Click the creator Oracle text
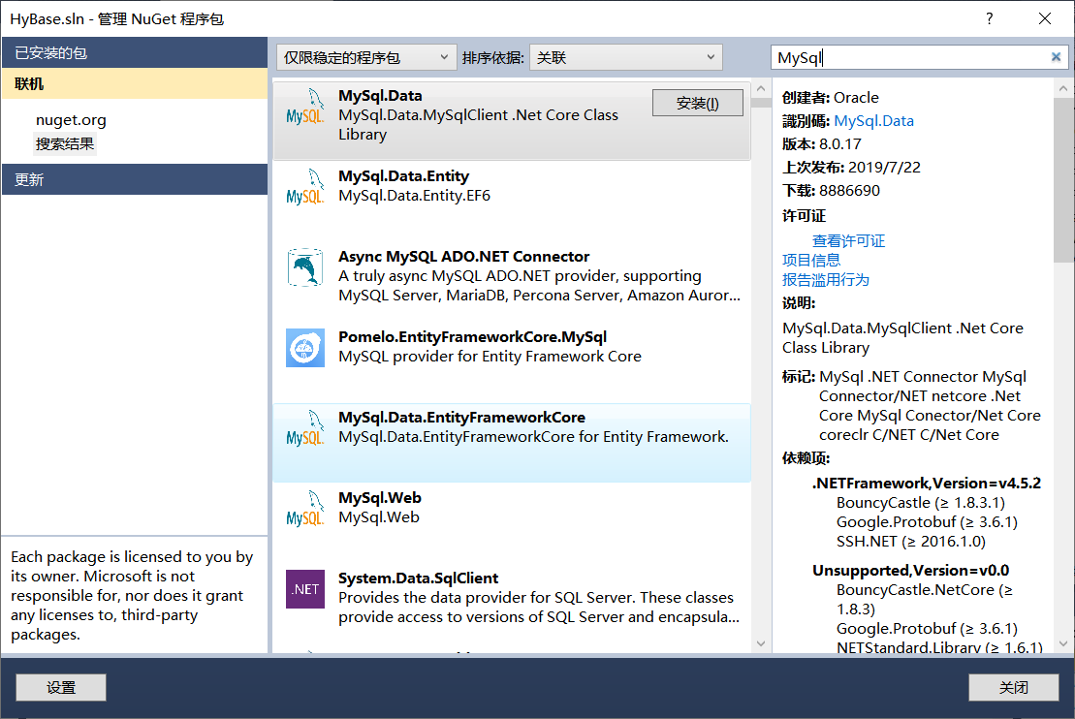The width and height of the screenshot is (1075, 719). (856, 97)
